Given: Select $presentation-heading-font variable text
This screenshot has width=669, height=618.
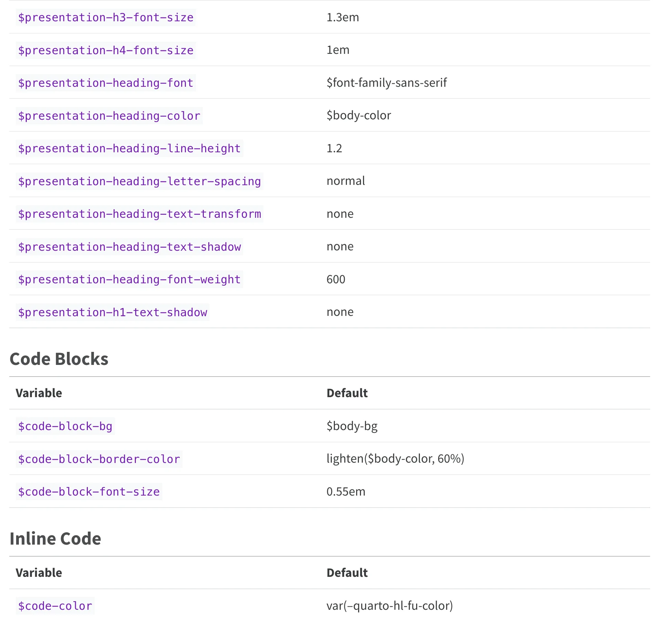Looking at the screenshot, I should click(106, 83).
